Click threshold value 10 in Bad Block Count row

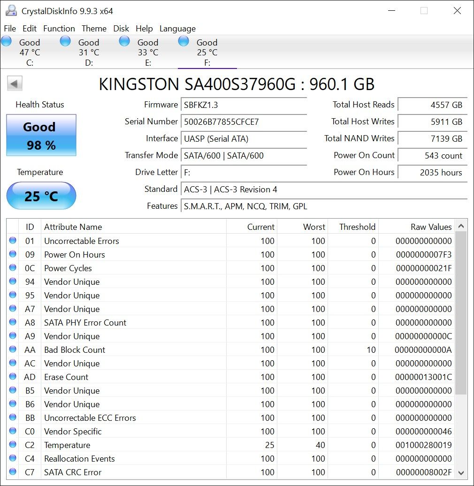pyautogui.click(x=371, y=350)
